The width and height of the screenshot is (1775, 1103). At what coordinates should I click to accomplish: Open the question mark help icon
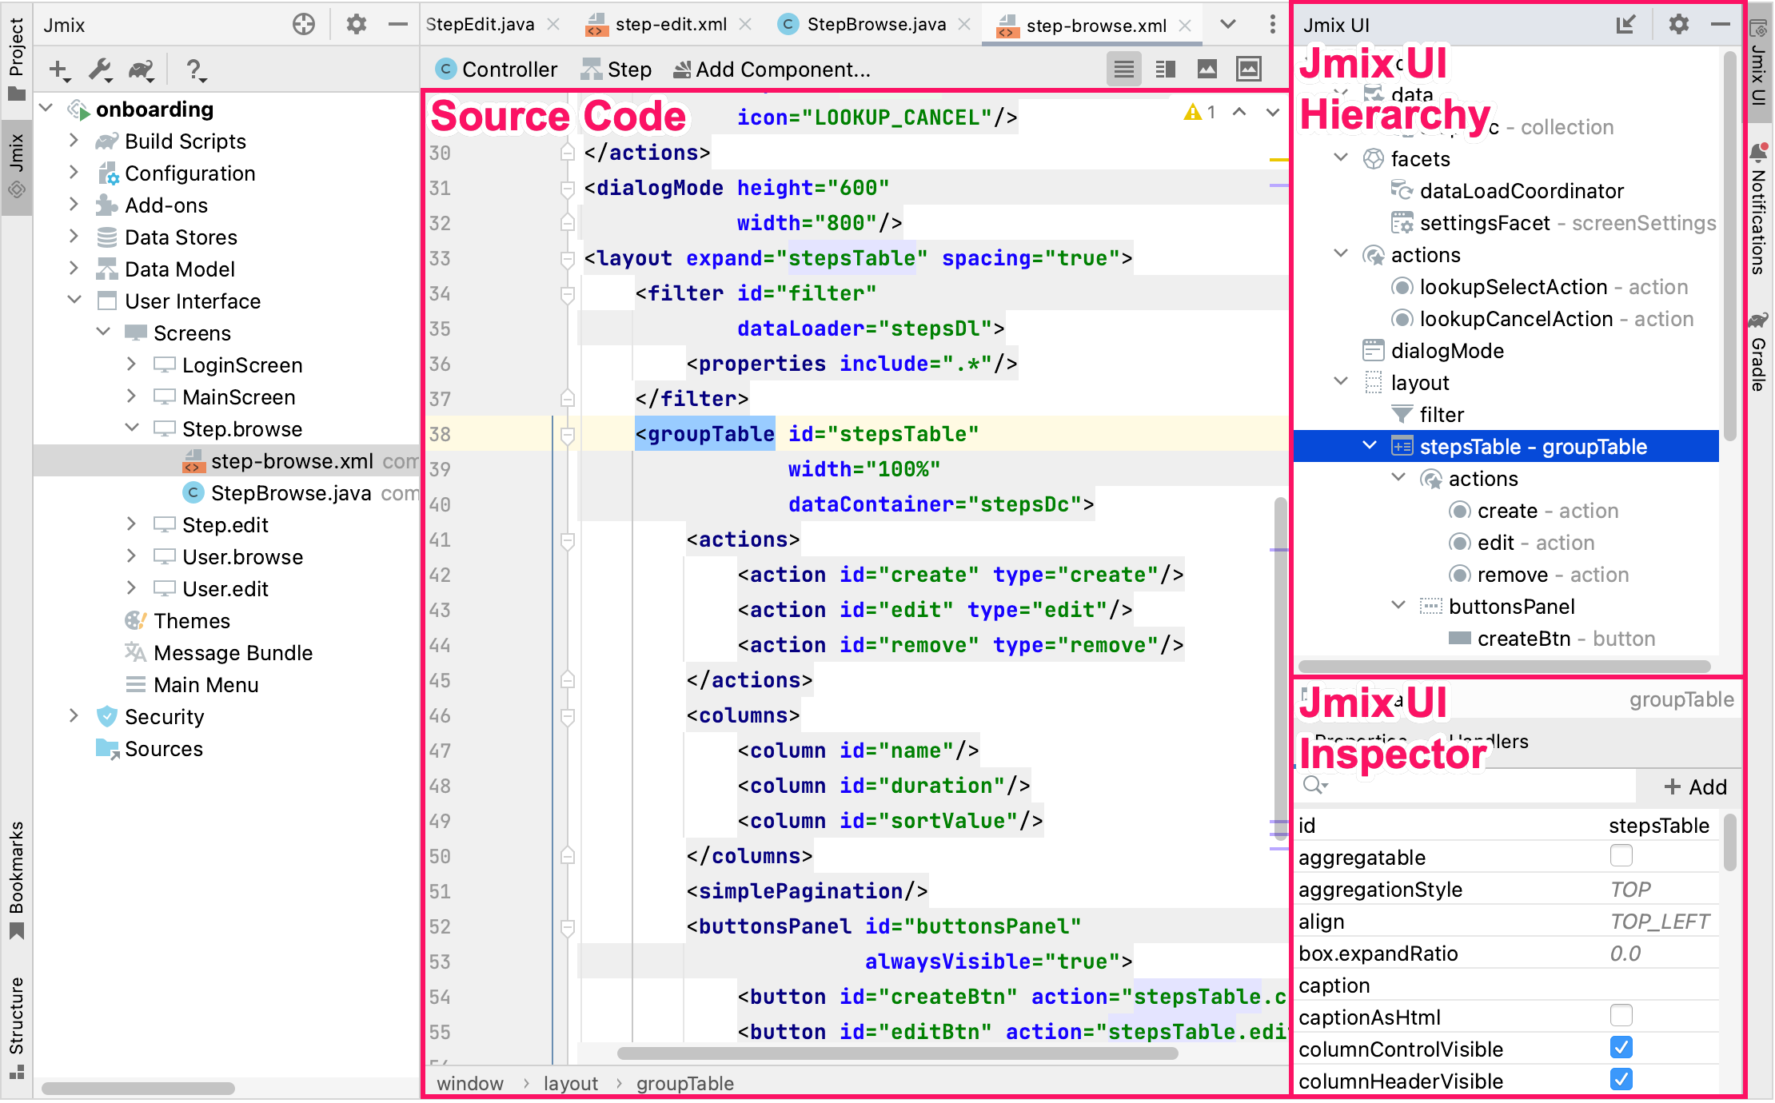(195, 70)
